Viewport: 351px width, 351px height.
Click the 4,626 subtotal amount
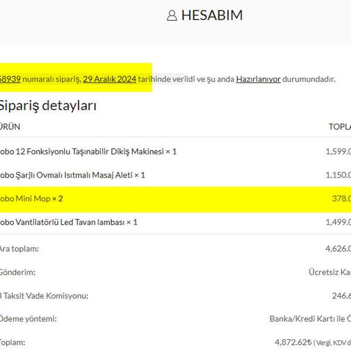click(338, 249)
